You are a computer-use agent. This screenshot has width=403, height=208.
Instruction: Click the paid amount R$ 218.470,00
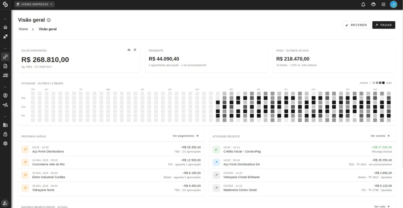pos(293,59)
